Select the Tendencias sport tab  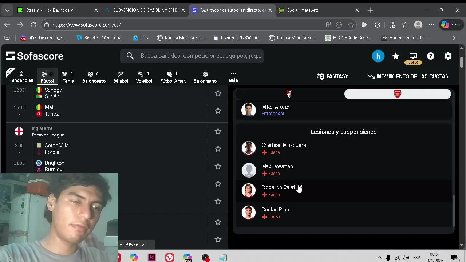[21, 77]
